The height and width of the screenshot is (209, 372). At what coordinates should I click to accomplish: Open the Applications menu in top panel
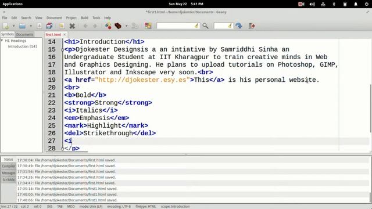pyautogui.click(x=13, y=4)
